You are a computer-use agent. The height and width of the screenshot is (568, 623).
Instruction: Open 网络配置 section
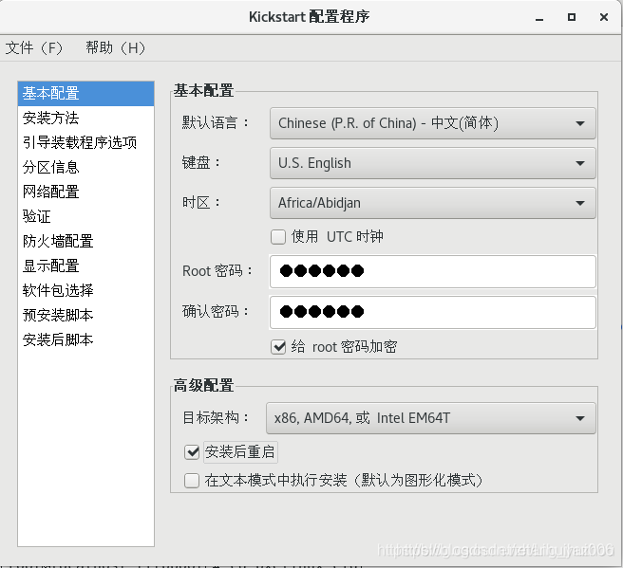(85, 192)
